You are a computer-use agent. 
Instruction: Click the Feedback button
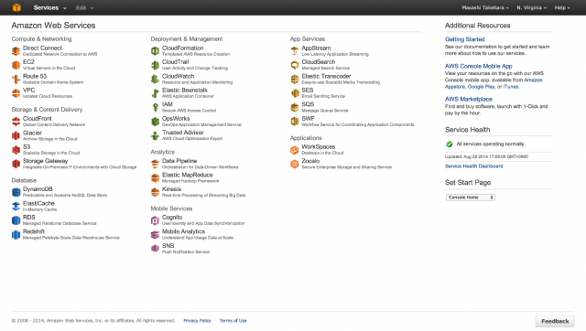point(555,321)
